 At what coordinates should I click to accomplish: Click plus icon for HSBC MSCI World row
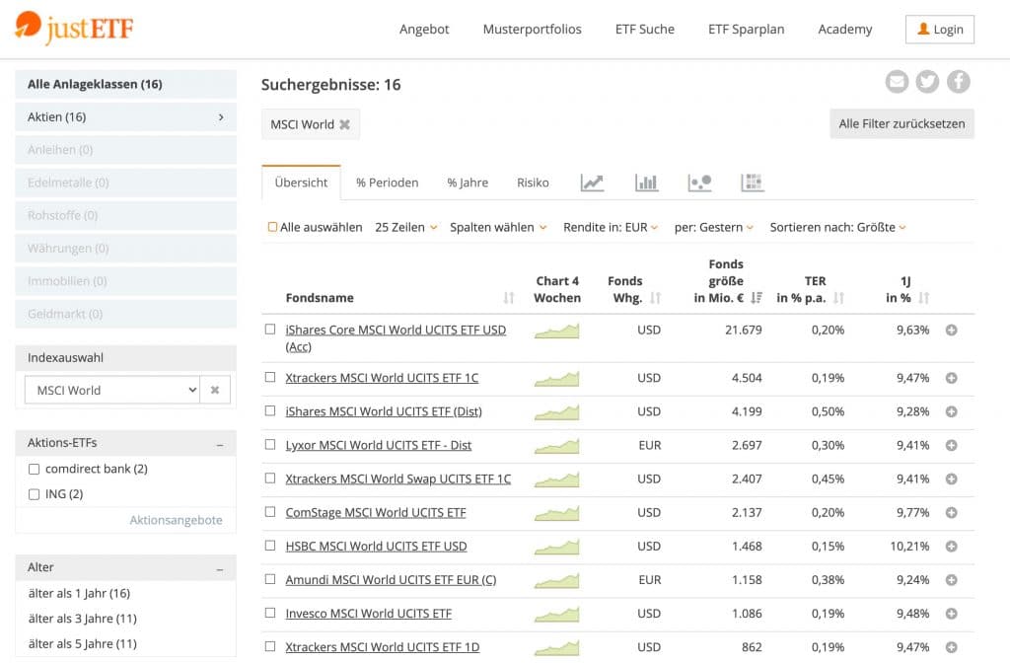[952, 547]
